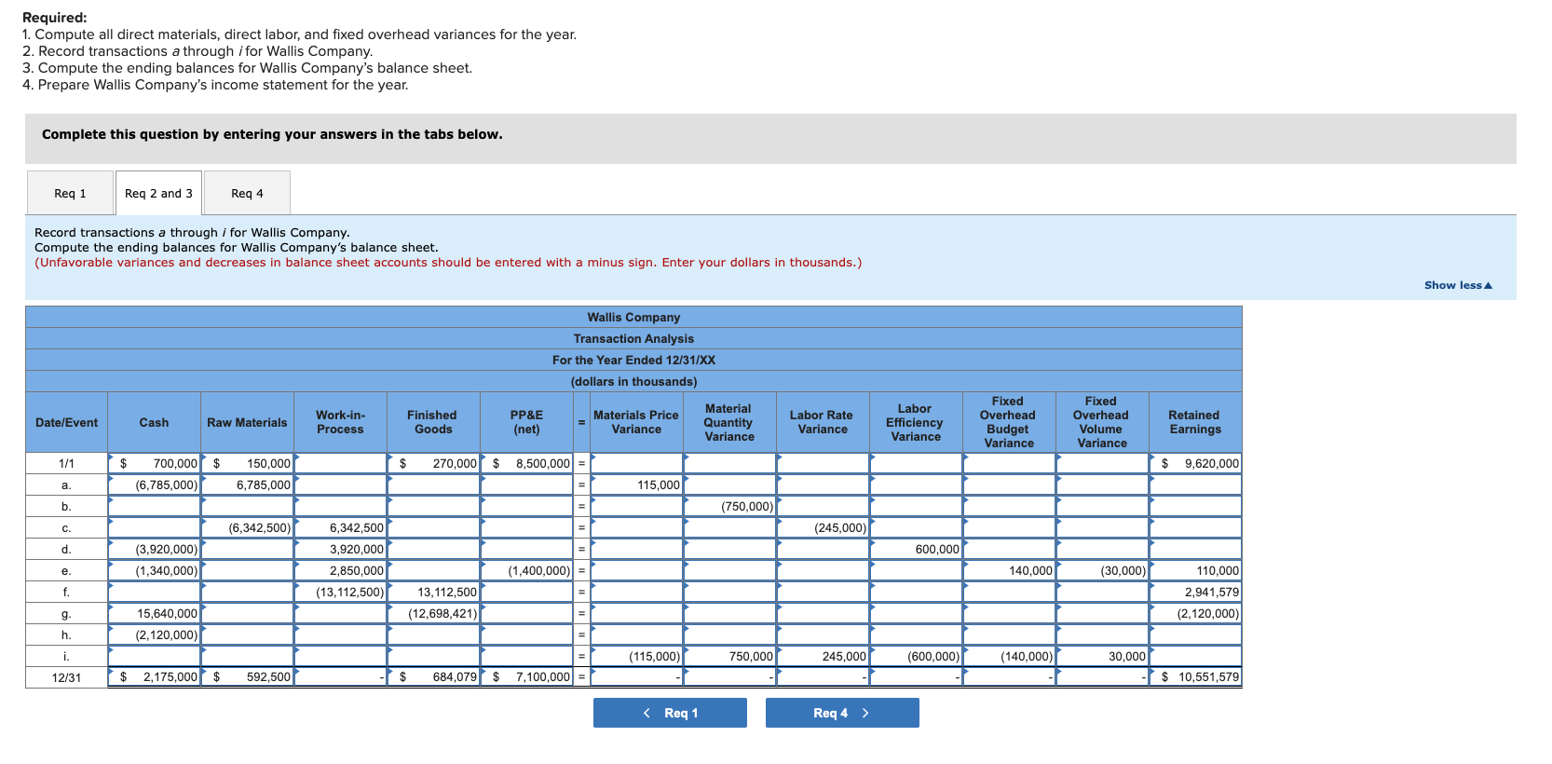
Task: Click beginning Raw Materials balance 150,000
Action: coord(248,463)
